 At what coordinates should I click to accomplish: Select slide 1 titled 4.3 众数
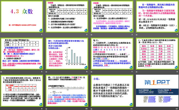click(x=22, y=17)
